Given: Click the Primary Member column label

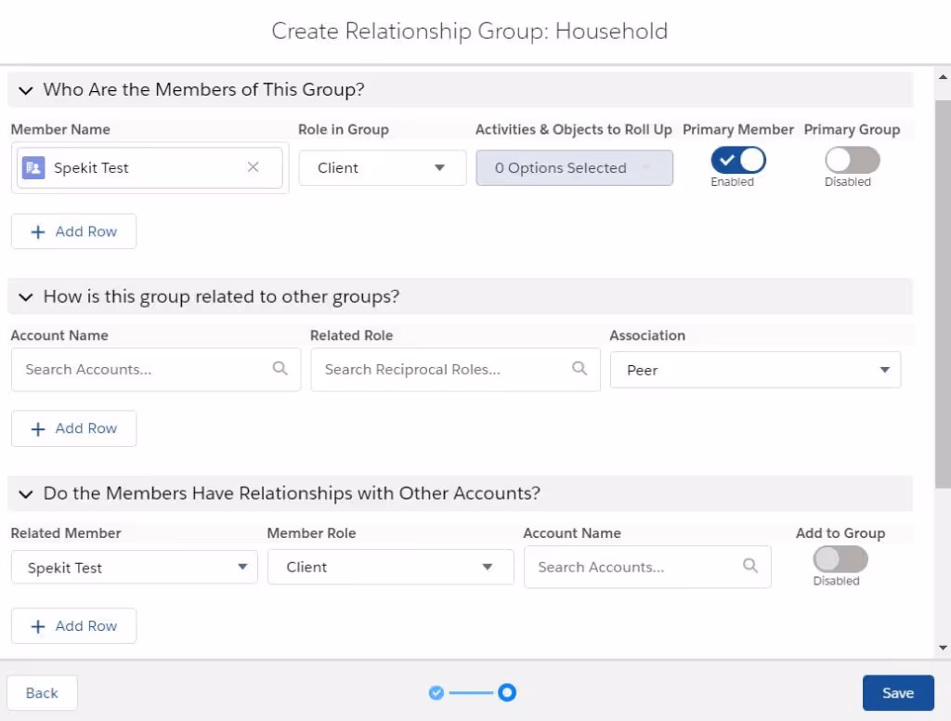Looking at the screenshot, I should point(738,129).
